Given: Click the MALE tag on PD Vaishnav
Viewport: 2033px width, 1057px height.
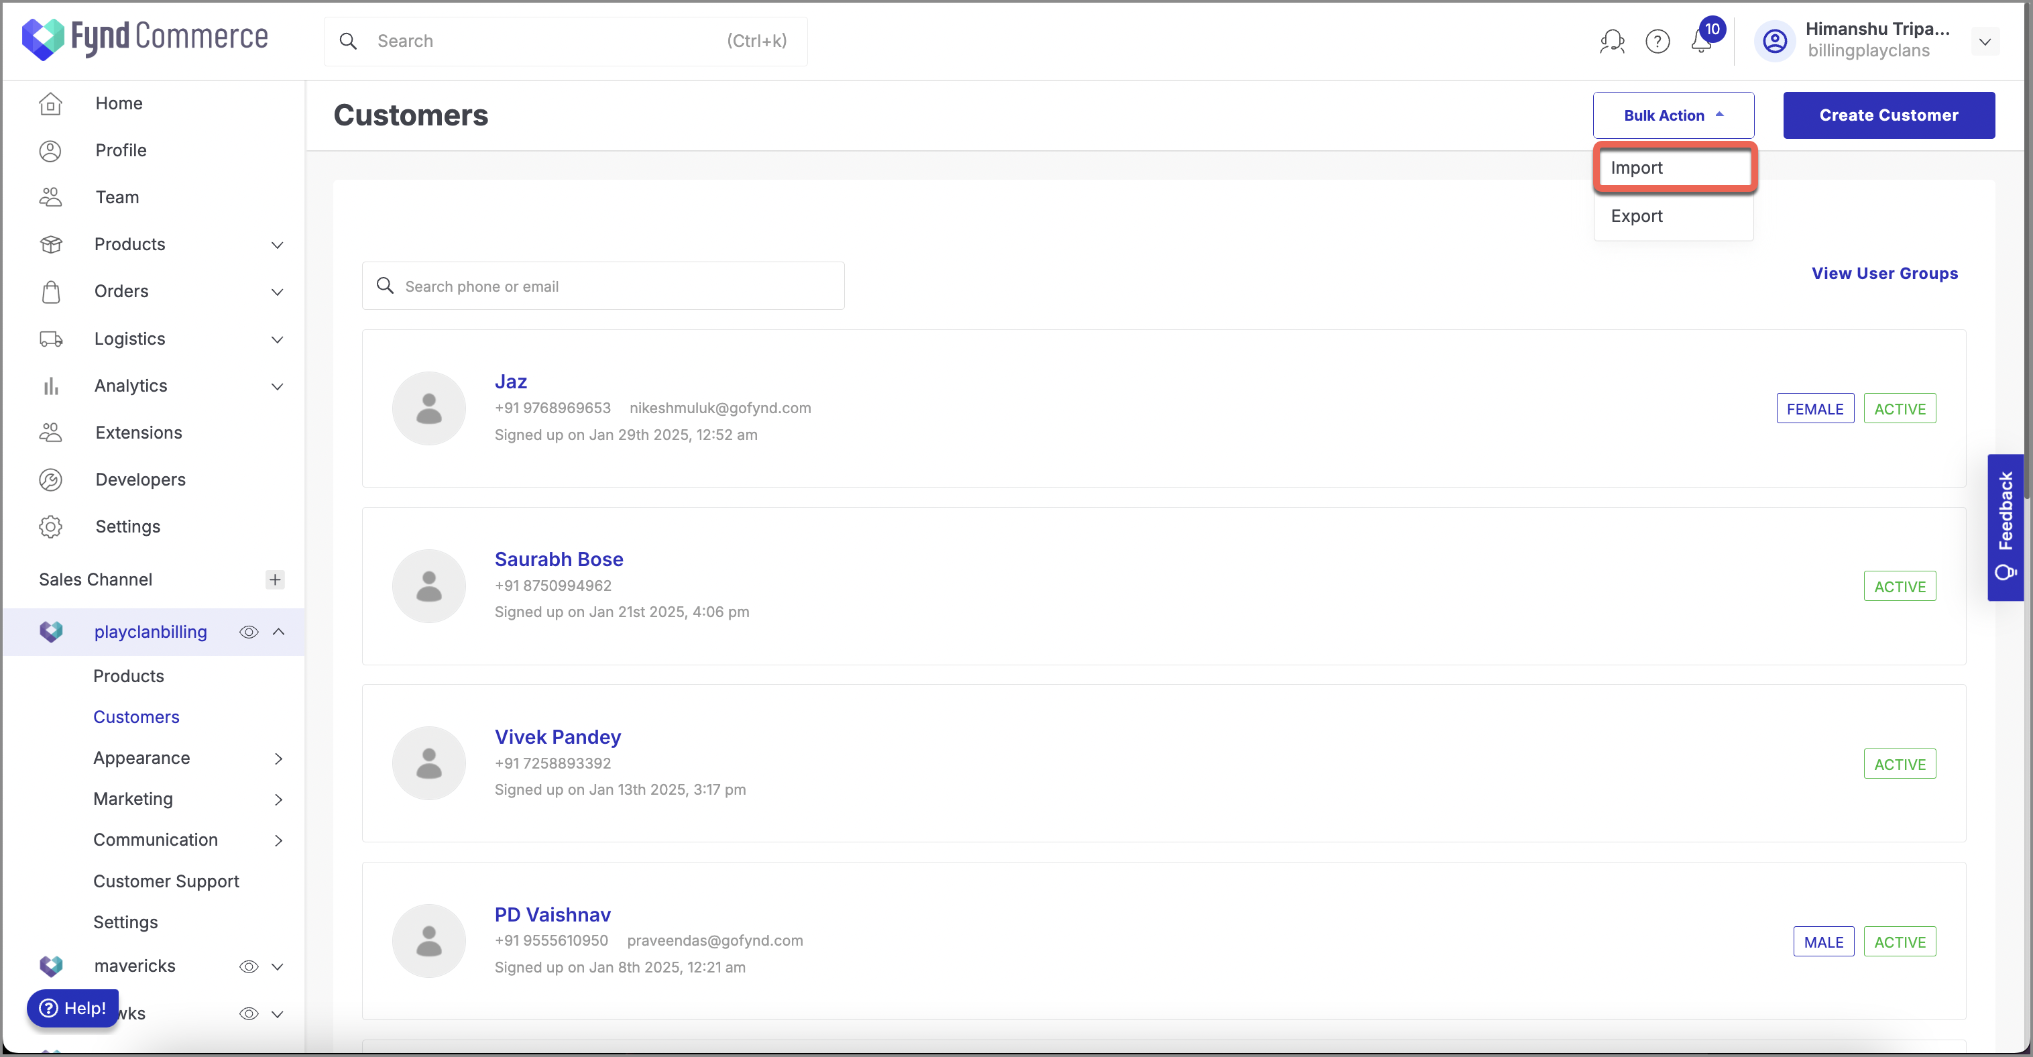Looking at the screenshot, I should [x=1823, y=942].
